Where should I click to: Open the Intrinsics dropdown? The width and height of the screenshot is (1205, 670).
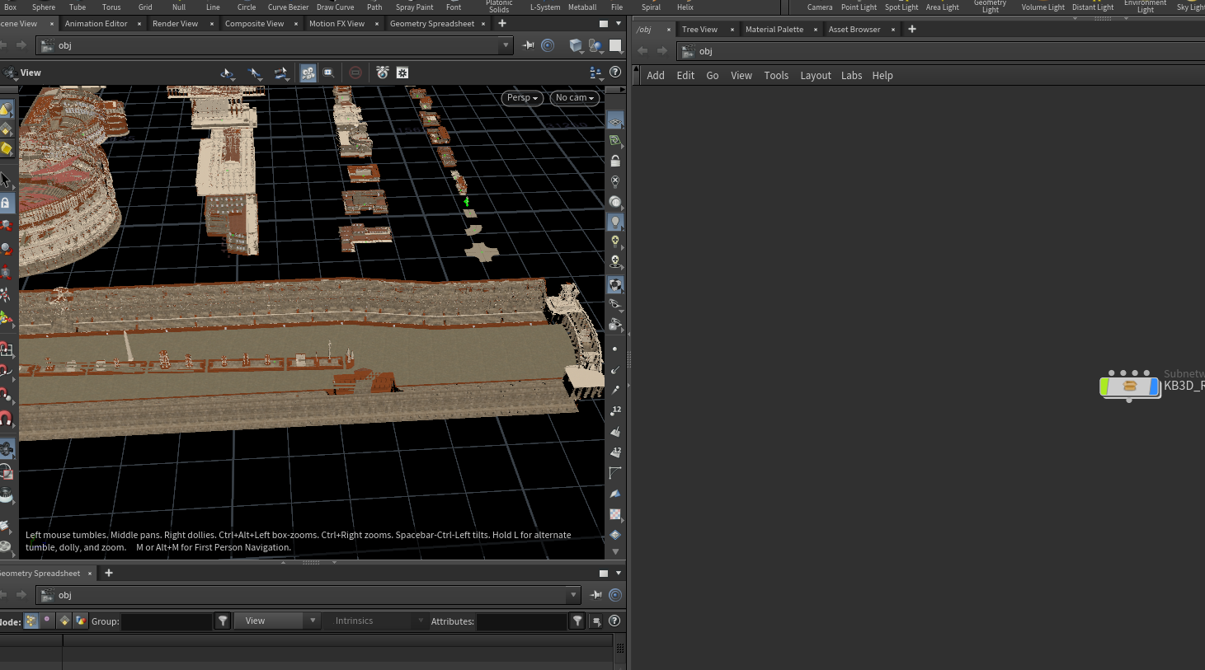coord(376,621)
